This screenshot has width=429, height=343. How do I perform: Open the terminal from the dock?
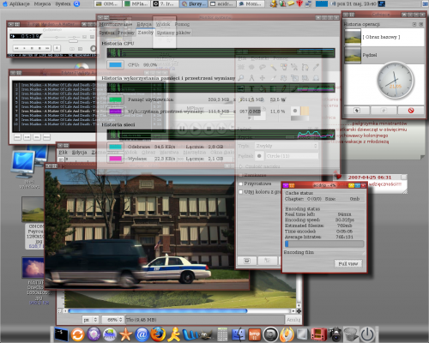click(61, 334)
